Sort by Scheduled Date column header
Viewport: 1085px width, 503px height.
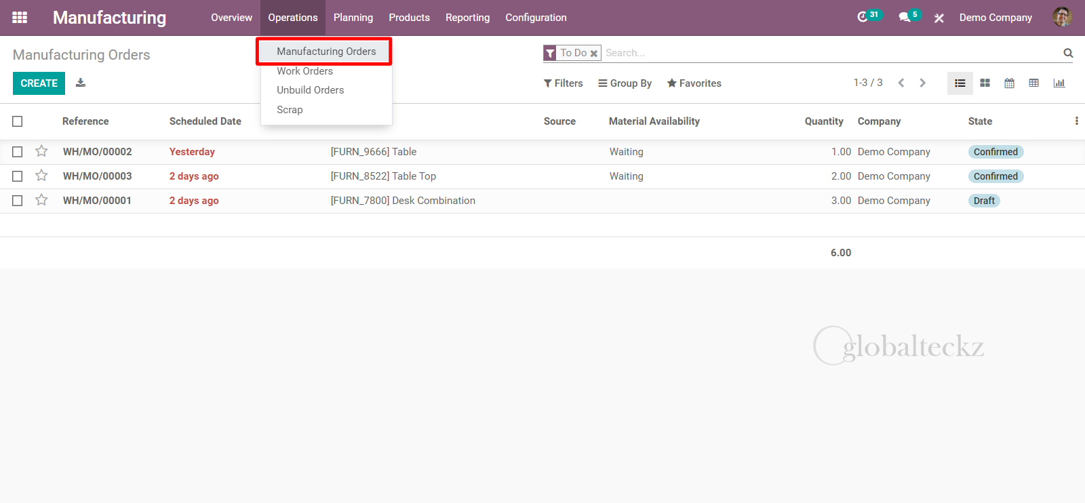tap(205, 121)
